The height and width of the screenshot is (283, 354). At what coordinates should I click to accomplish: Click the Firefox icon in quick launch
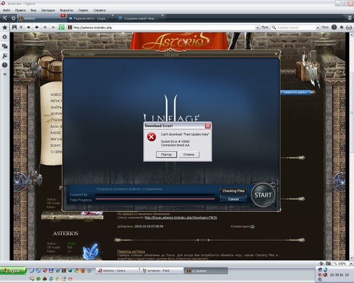pyautogui.click(x=83, y=271)
